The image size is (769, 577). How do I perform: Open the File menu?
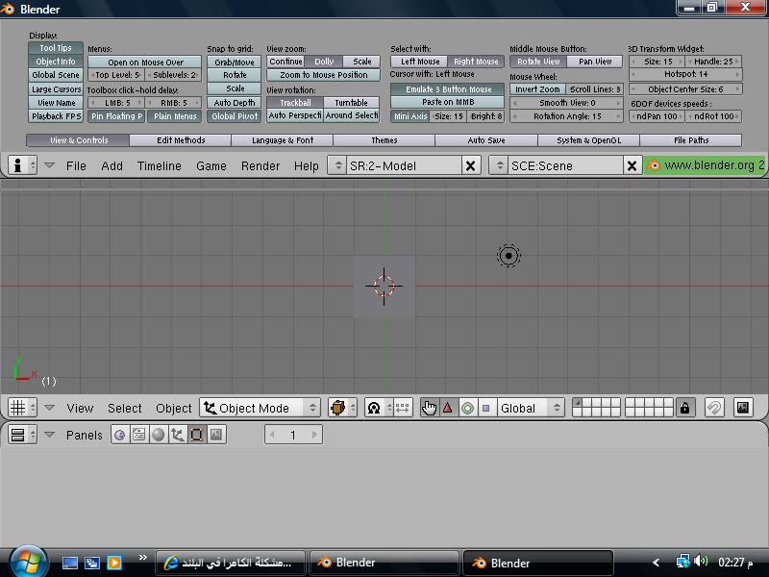pyautogui.click(x=76, y=165)
